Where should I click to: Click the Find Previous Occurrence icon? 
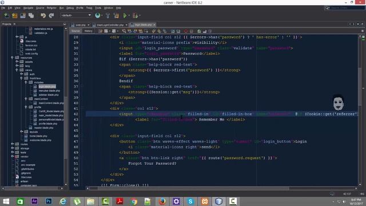point(130,31)
